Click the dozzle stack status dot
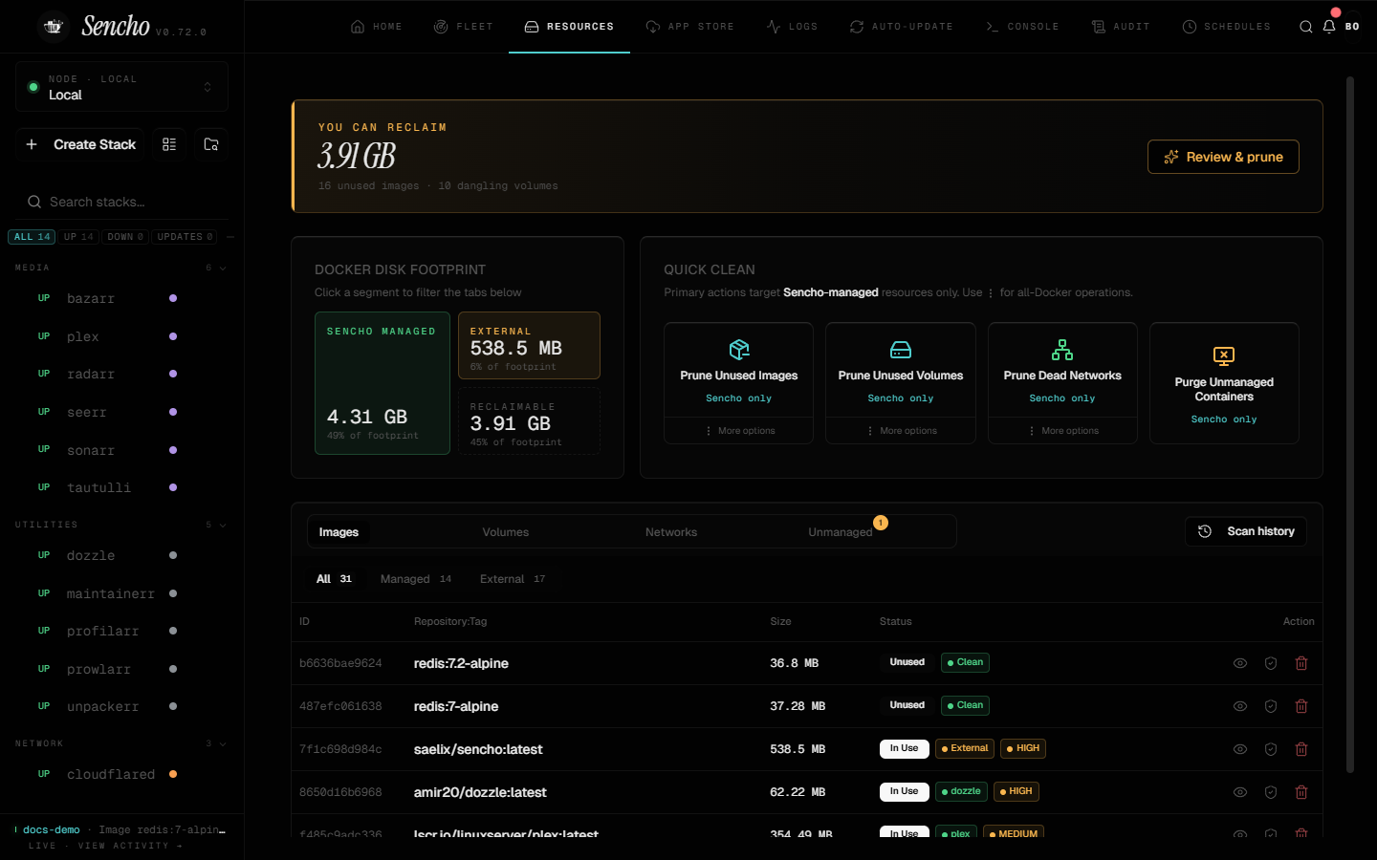The image size is (1377, 860). click(173, 555)
